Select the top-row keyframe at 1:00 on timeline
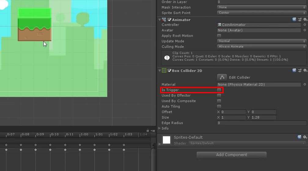This screenshot has width=308, height=171. point(80,145)
